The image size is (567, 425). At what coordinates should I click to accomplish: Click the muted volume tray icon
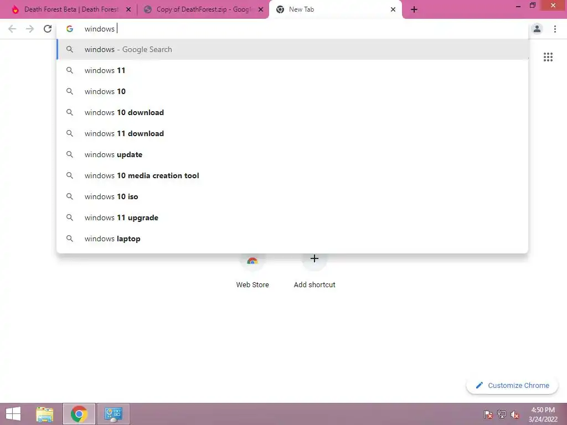(515, 414)
